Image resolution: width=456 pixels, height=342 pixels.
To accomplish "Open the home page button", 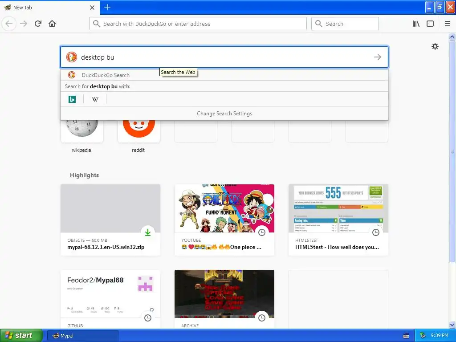I will pos(52,24).
